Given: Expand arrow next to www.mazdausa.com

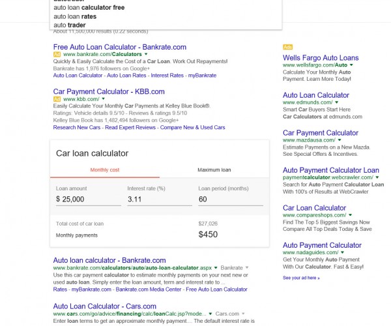Looking at the screenshot, I should (340, 140).
